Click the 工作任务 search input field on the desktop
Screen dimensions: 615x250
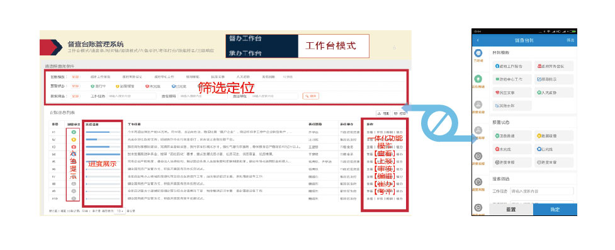pos(132,96)
